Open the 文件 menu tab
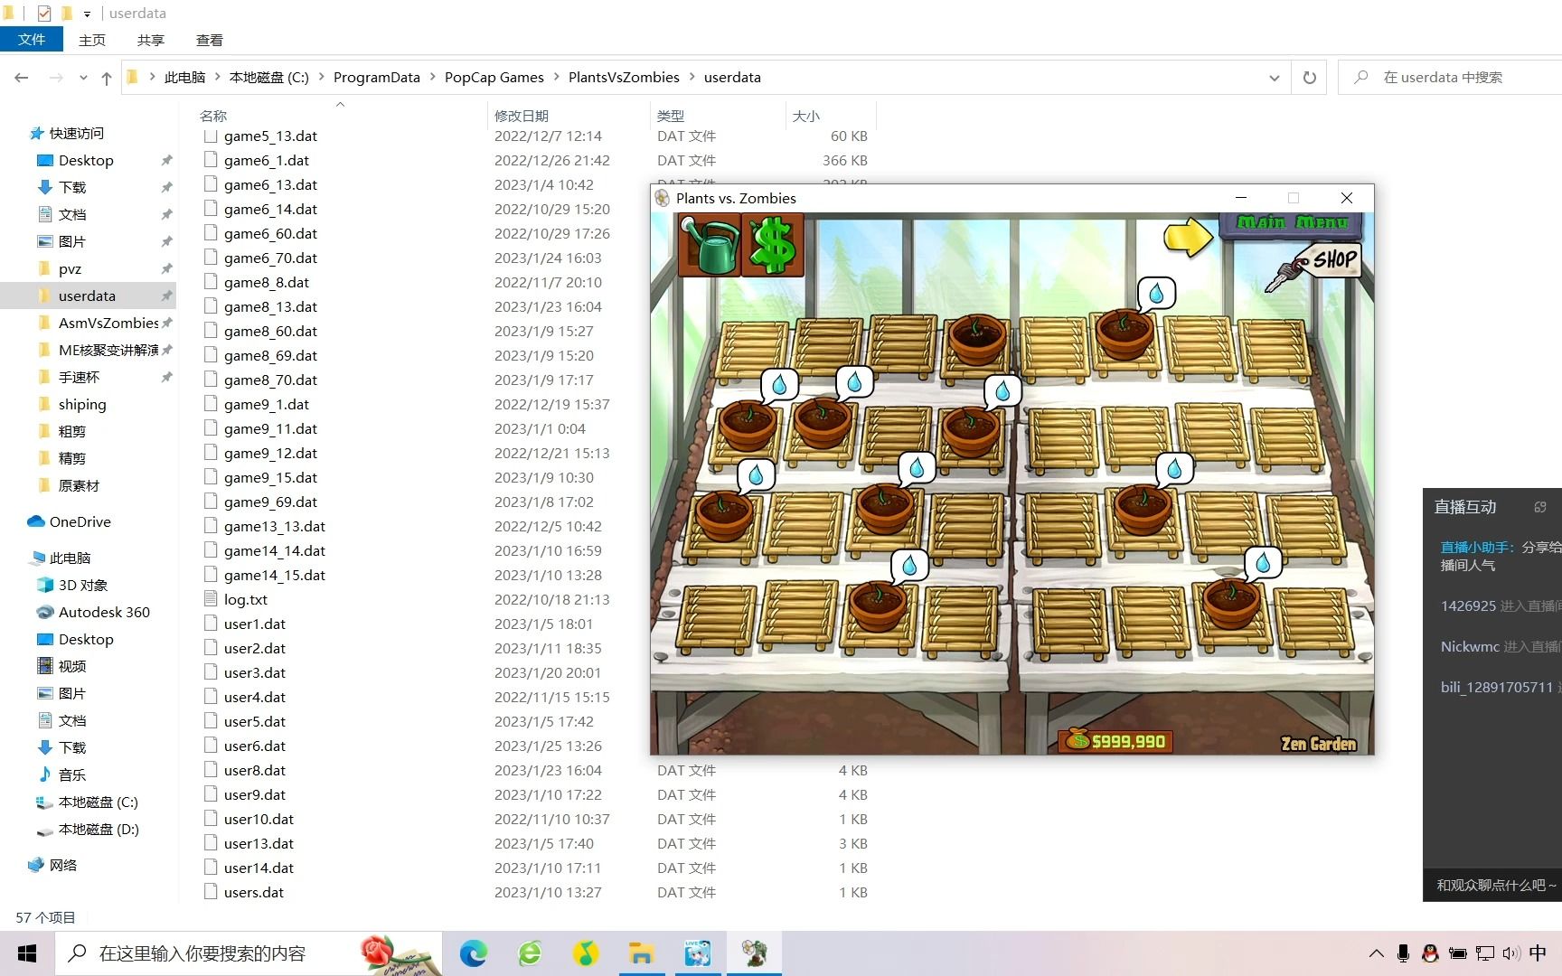 point(32,40)
